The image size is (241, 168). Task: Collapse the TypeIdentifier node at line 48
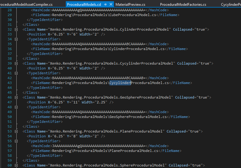16,107
